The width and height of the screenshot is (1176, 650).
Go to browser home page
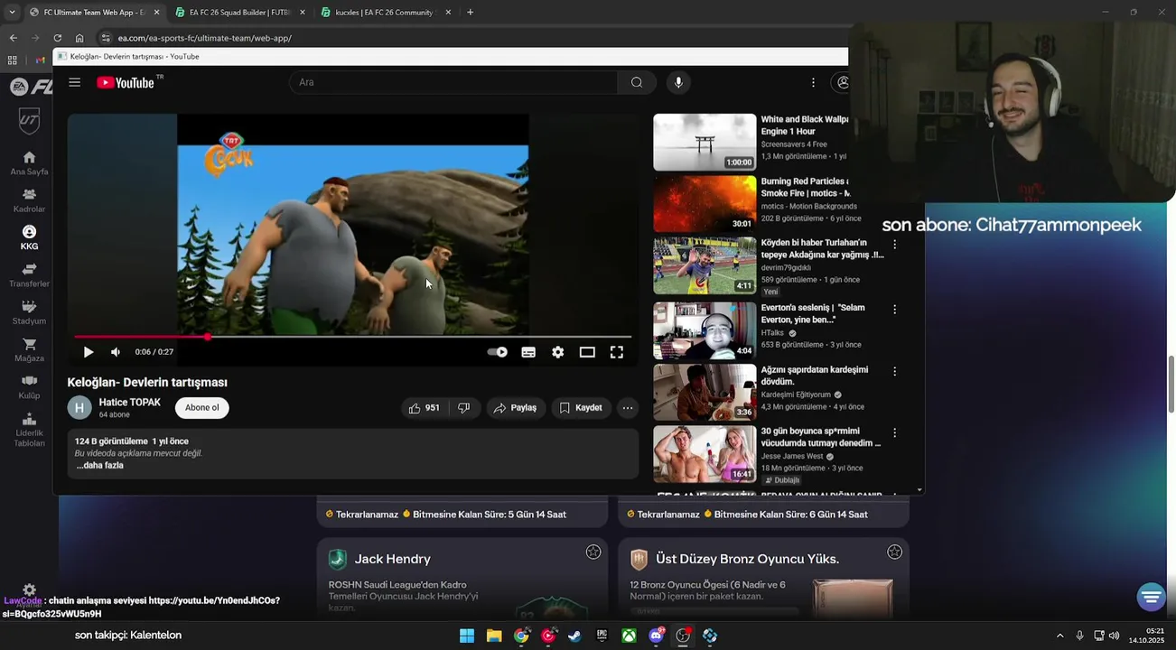79,38
